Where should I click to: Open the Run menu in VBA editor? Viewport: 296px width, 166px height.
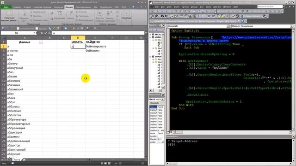(x=202, y=7)
